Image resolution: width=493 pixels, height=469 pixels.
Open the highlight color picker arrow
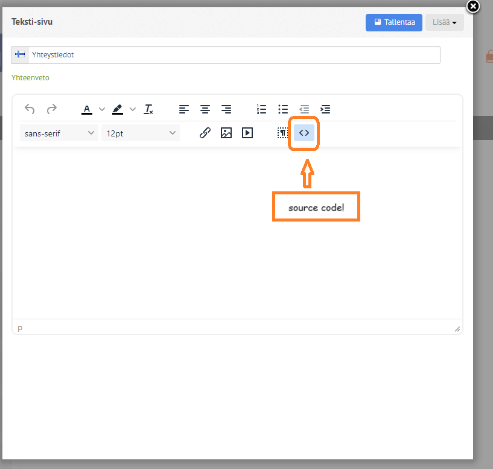click(x=133, y=109)
